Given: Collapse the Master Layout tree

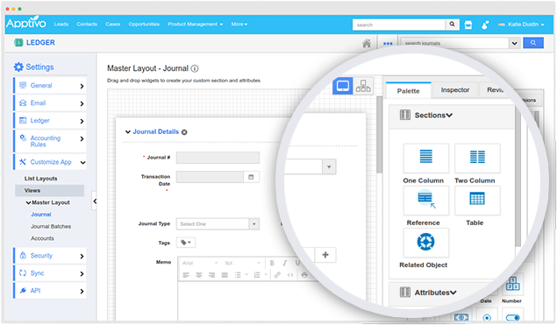Looking at the screenshot, I should point(28,202).
